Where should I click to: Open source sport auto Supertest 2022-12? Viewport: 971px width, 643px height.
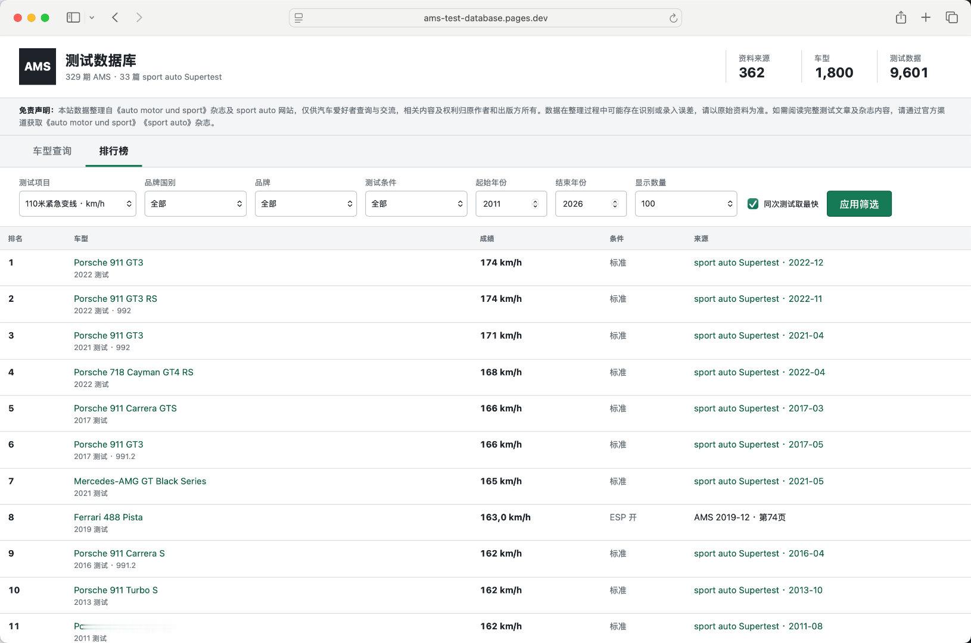[x=758, y=263]
